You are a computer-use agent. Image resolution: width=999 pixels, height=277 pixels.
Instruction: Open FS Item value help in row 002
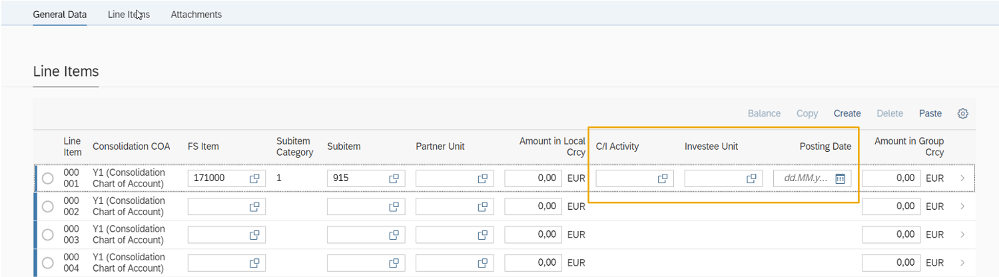254,206
